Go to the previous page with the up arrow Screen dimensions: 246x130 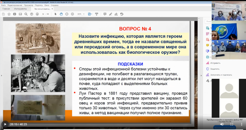click(31, 14)
